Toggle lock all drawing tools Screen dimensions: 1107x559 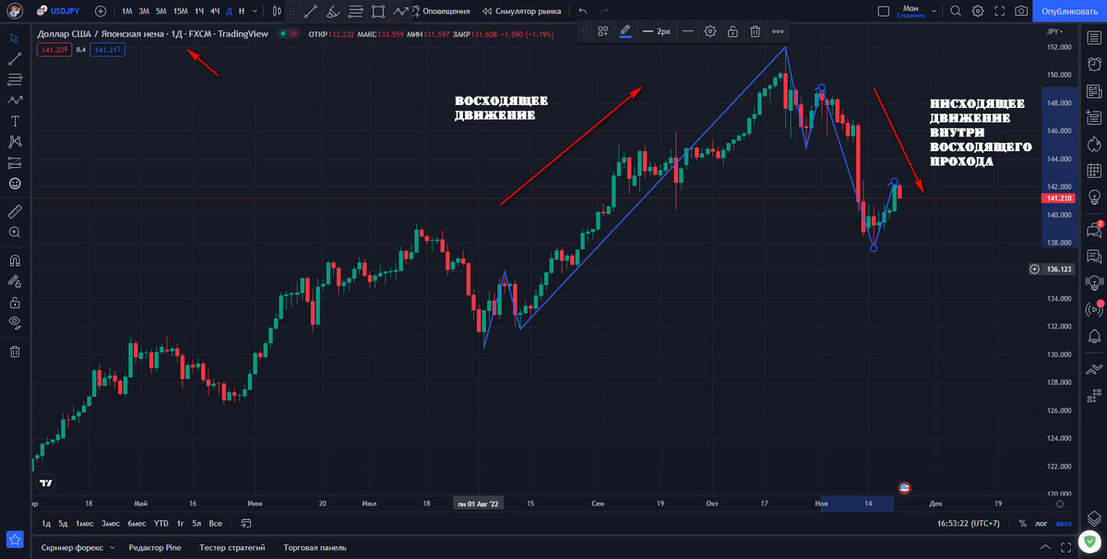(x=15, y=302)
